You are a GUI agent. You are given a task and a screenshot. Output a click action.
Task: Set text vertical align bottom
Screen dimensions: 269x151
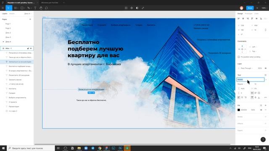[259, 97]
